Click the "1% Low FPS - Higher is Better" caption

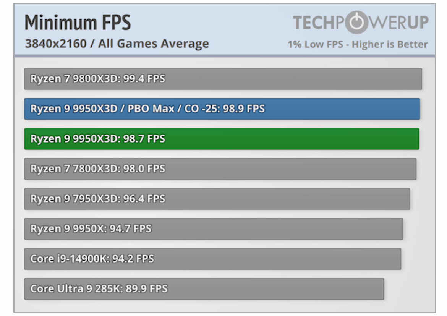[358, 44]
